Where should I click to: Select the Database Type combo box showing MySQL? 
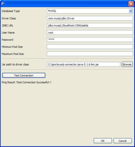[x=90, y=11]
